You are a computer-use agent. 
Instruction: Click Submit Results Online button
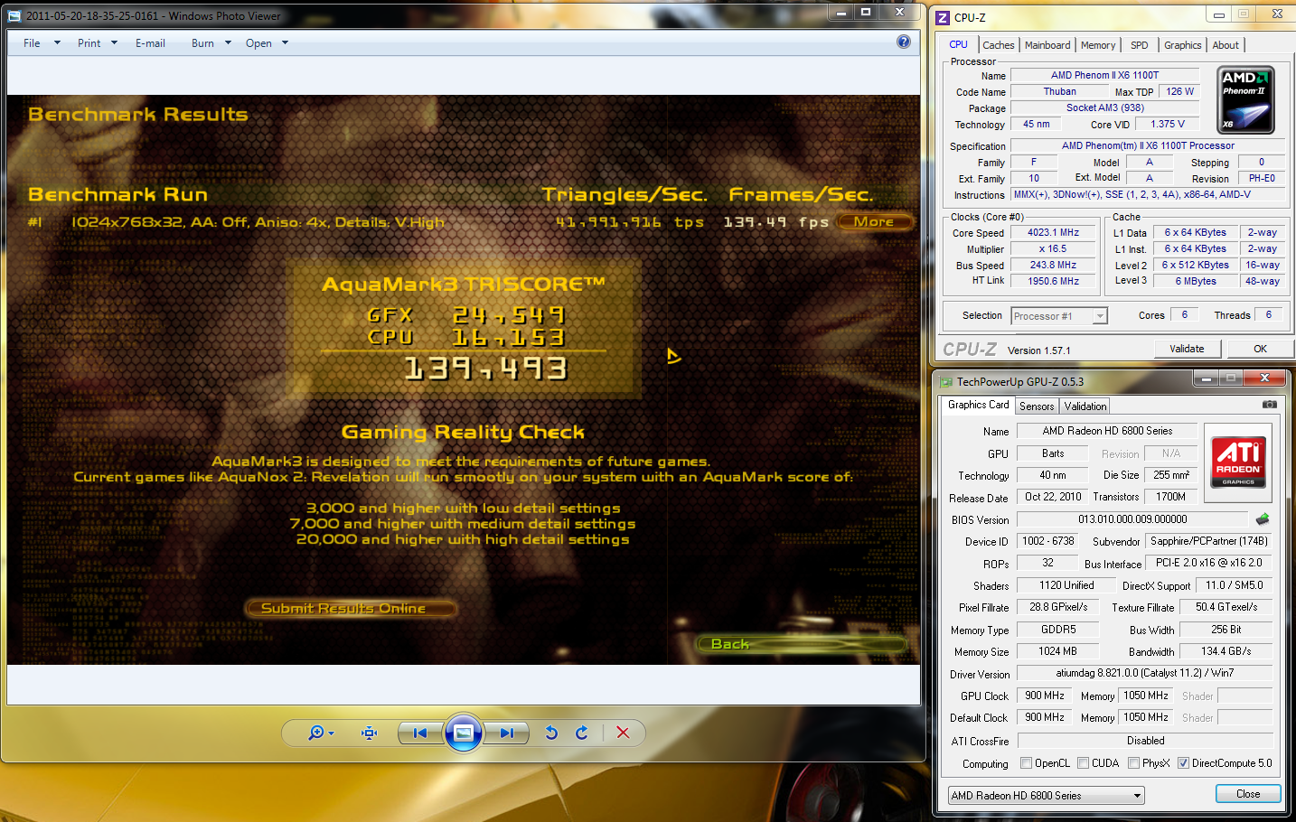coord(350,608)
